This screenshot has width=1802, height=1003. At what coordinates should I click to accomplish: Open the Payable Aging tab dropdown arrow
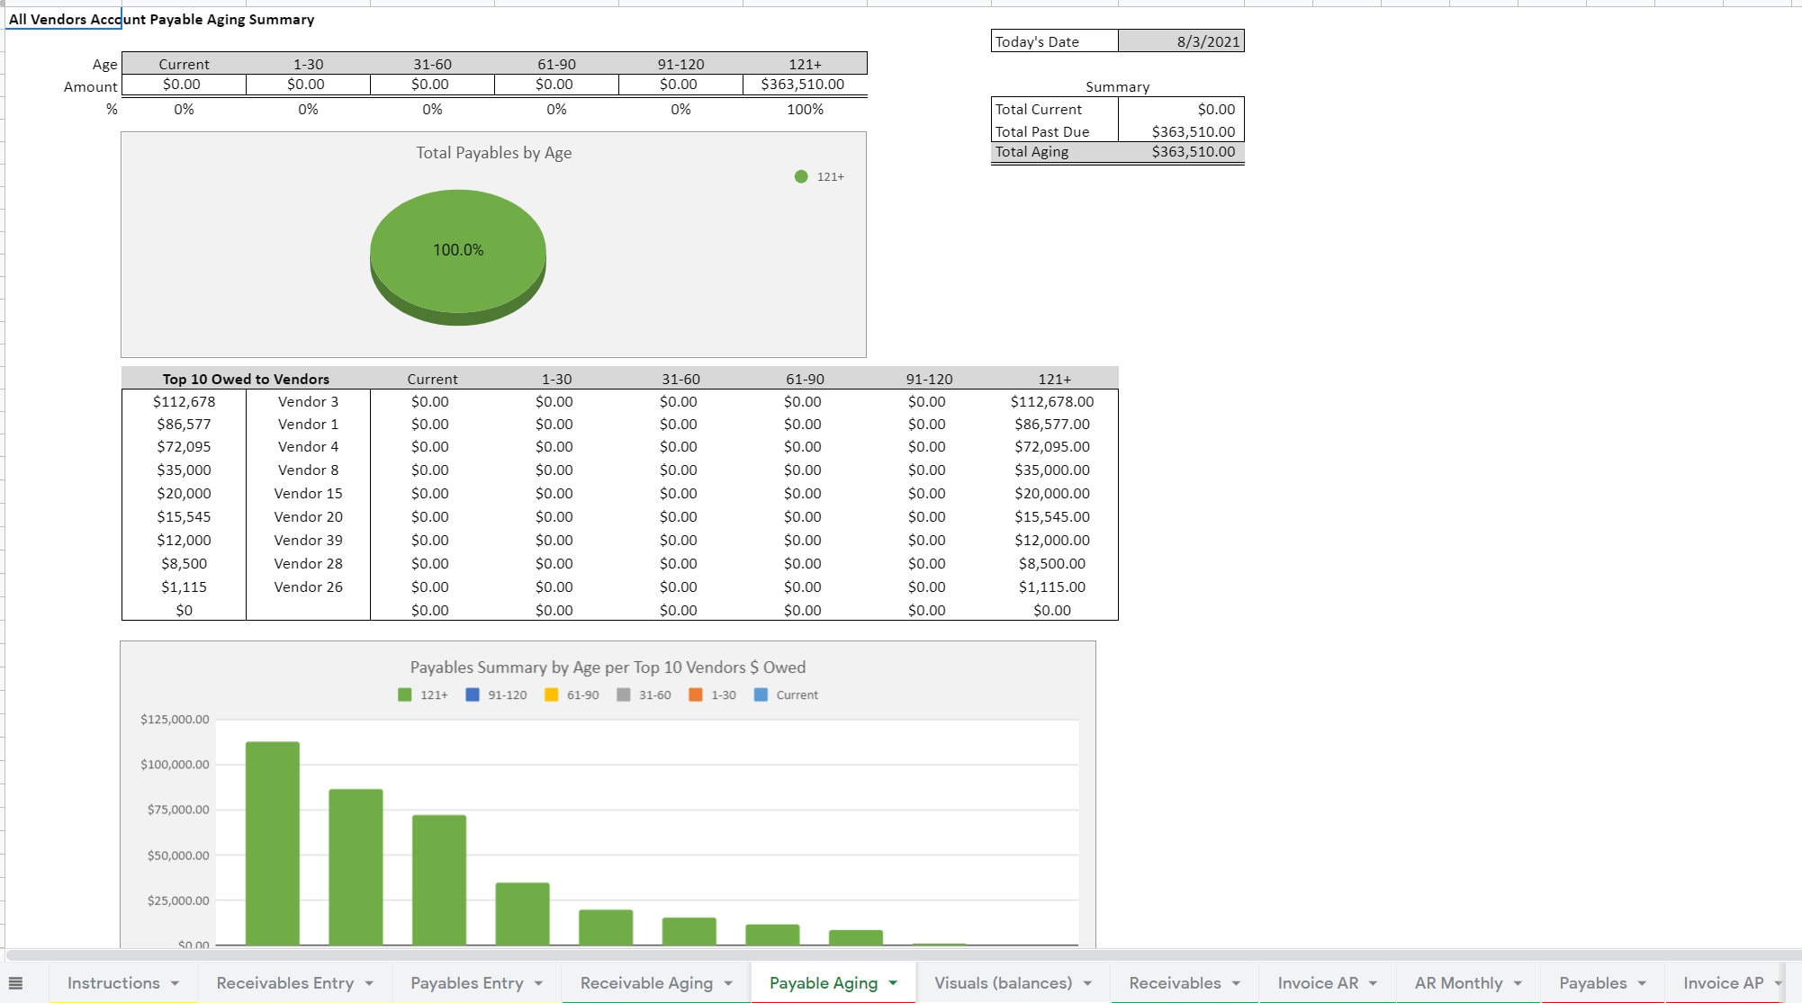[894, 982]
